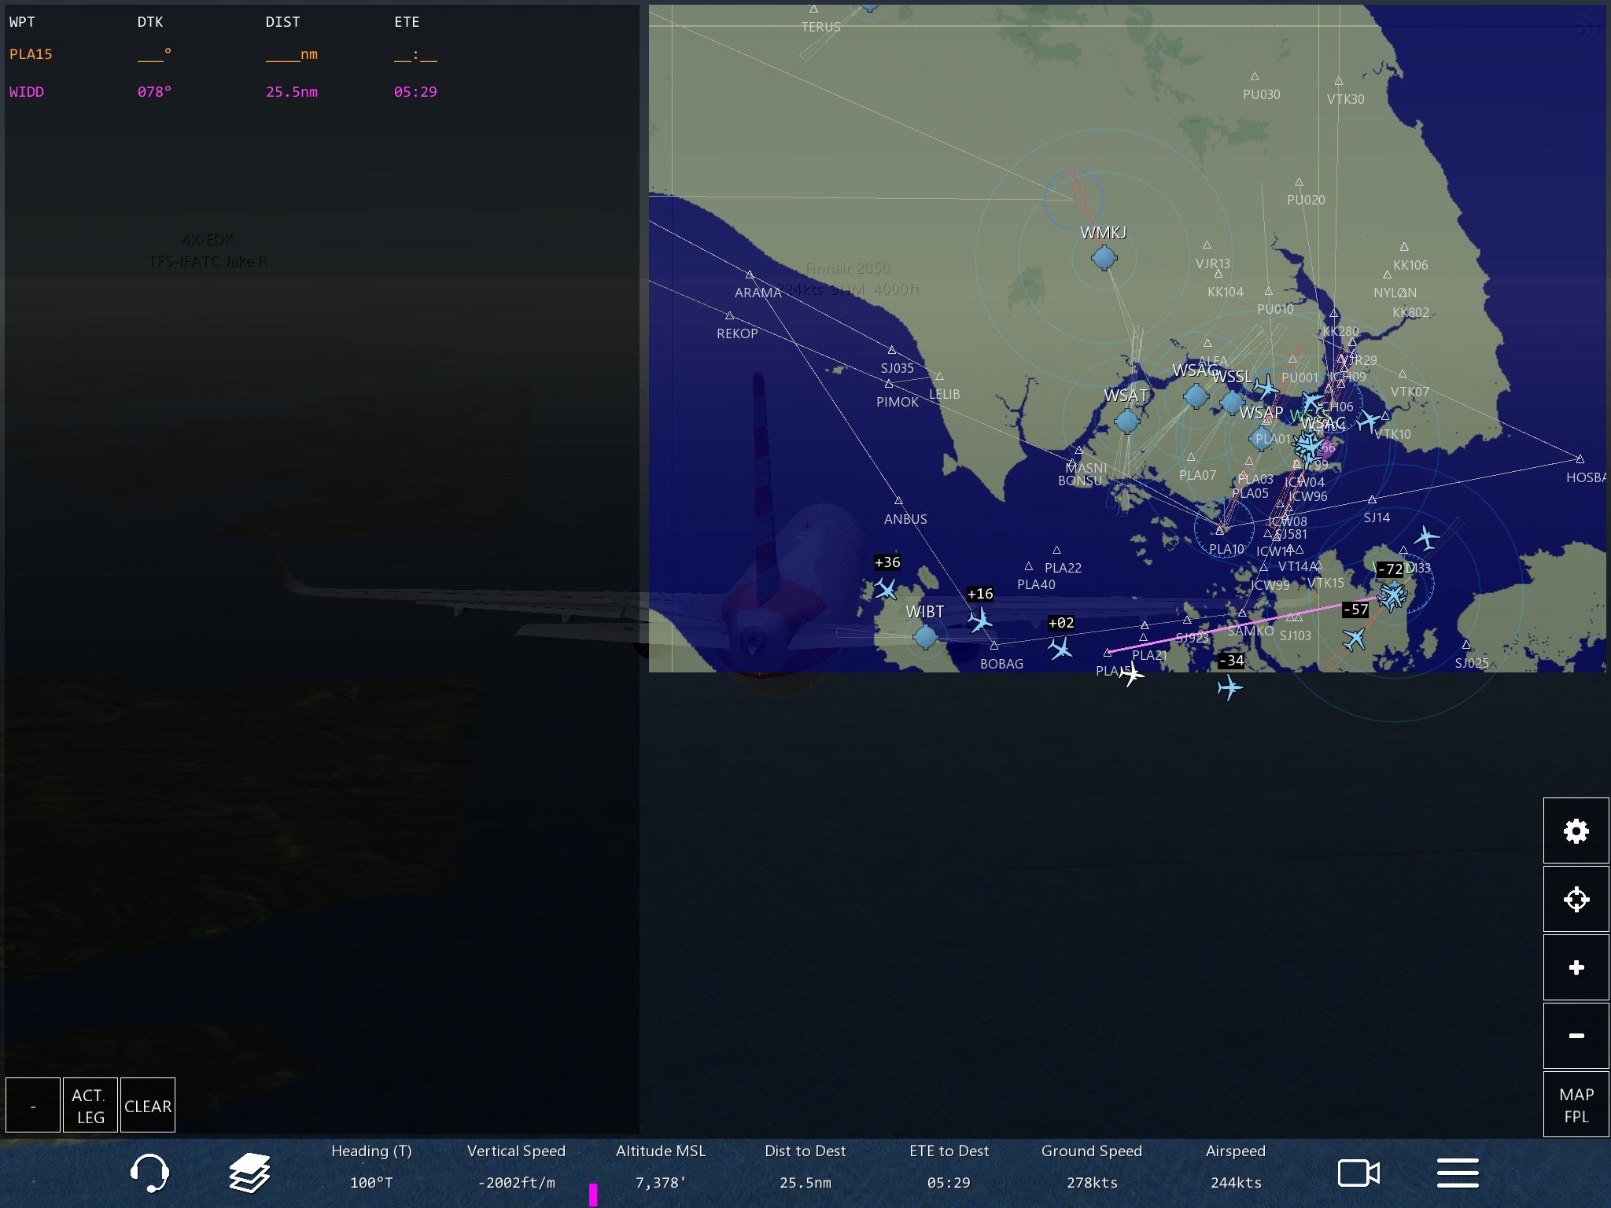
Task: Tap the WSAT airport marker
Action: [1126, 421]
